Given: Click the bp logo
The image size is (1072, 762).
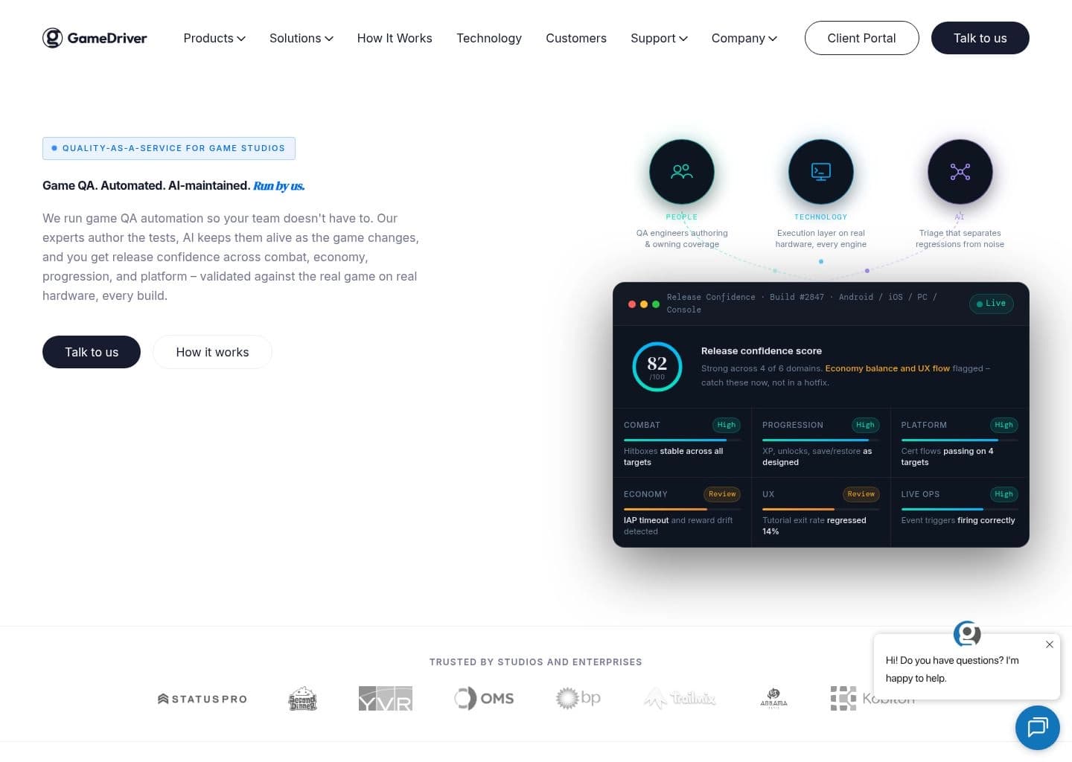Looking at the screenshot, I should (x=578, y=698).
